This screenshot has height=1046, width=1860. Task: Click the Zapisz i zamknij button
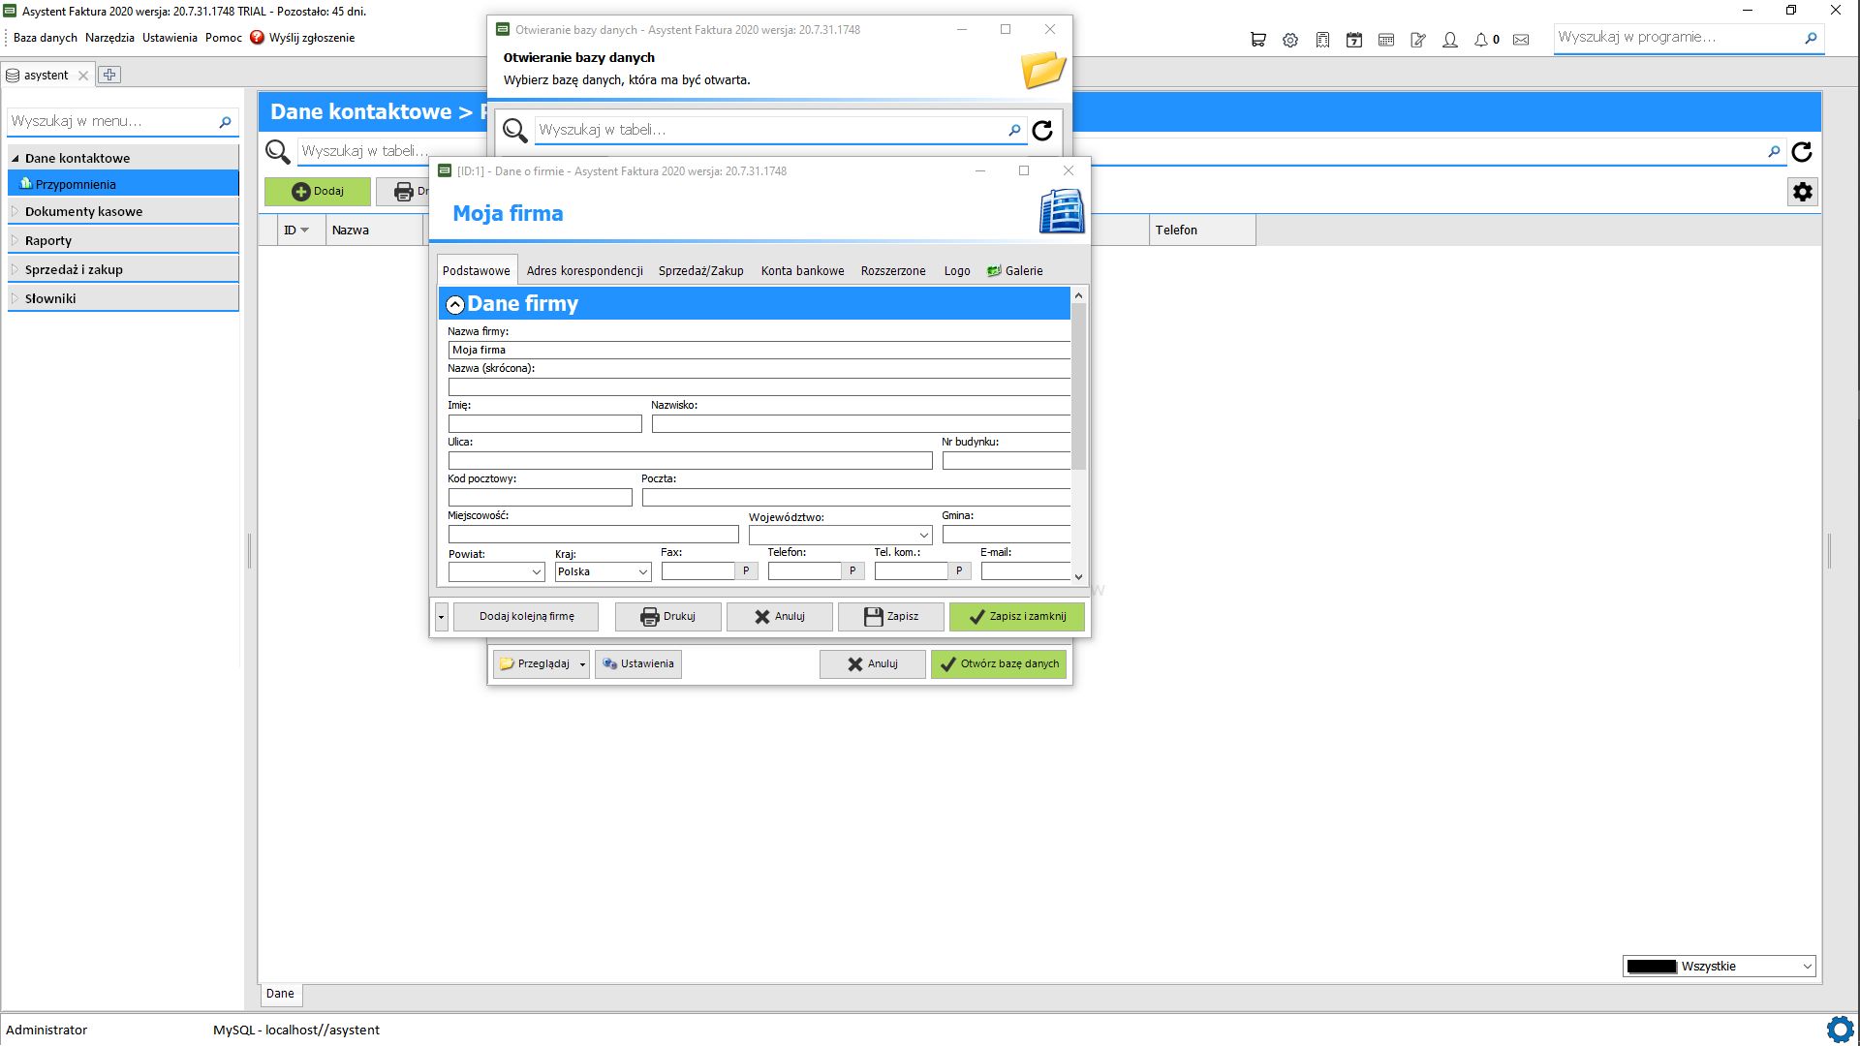(1017, 616)
